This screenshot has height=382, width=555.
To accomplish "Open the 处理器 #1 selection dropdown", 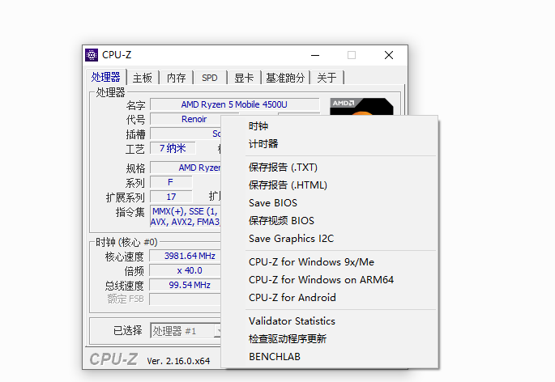I will click(x=186, y=331).
